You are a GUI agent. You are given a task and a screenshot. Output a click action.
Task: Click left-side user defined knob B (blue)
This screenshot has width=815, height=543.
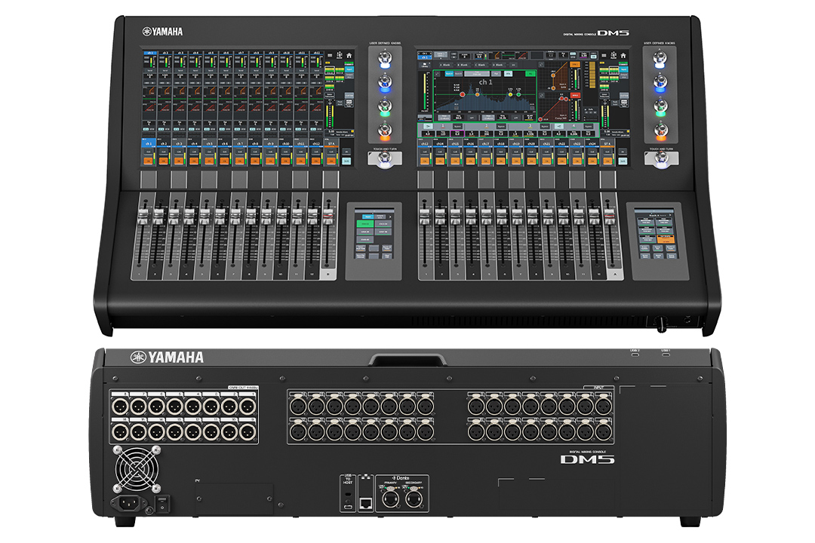[385, 82]
